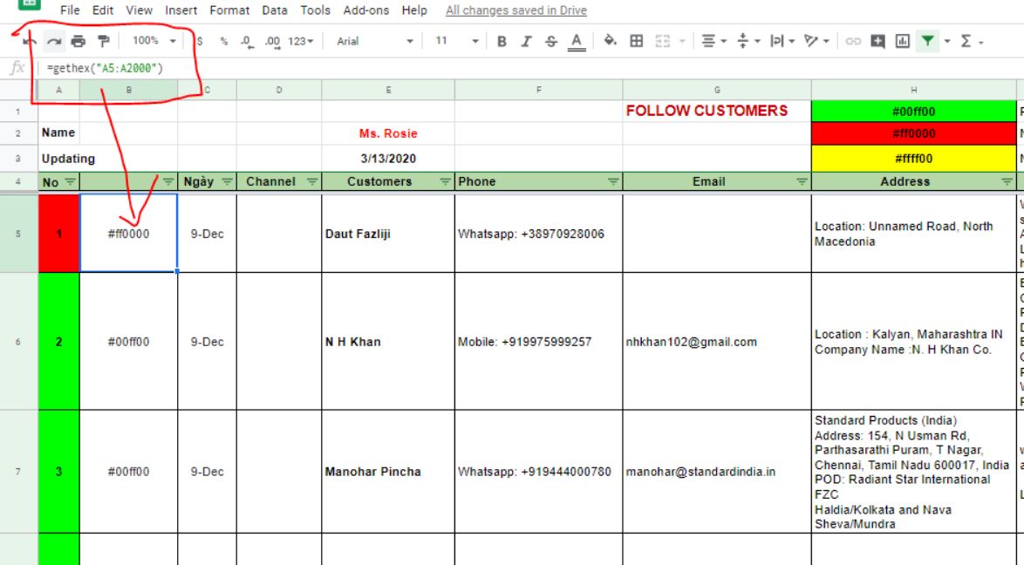The width and height of the screenshot is (1024, 565).
Task: Select the Paint format tool
Action: click(104, 41)
